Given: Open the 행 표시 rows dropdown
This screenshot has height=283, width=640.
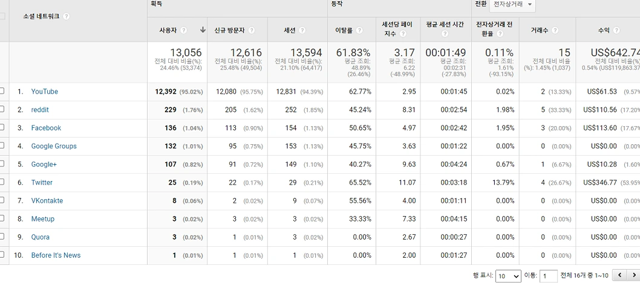Looking at the screenshot, I should click(x=509, y=276).
